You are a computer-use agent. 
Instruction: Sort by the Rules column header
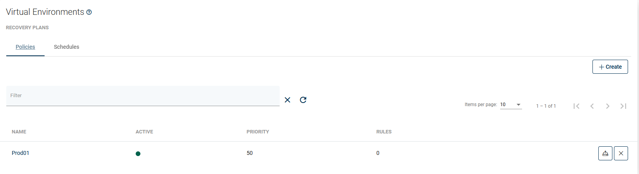[x=384, y=132]
